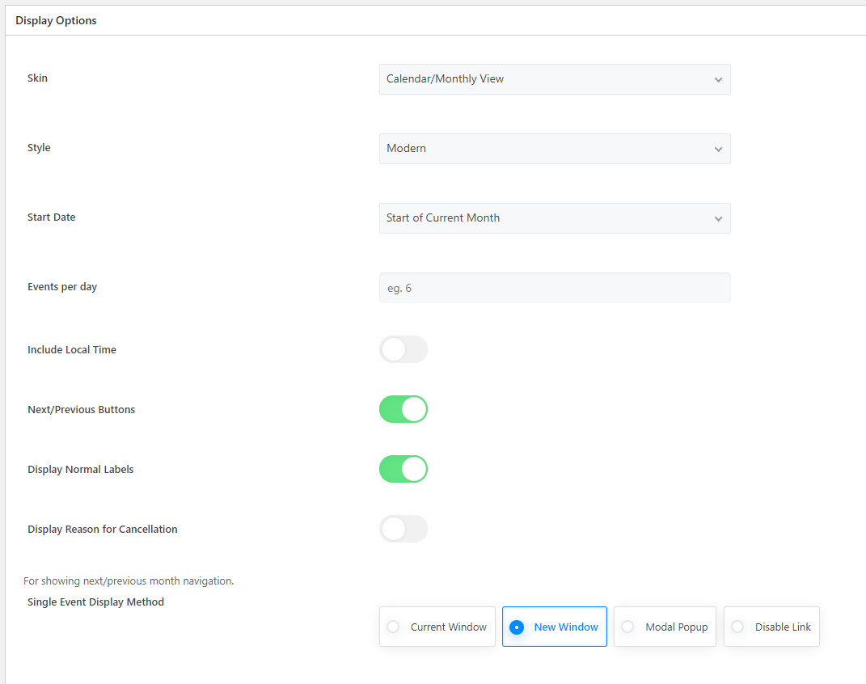Select the Current Window radio option
This screenshot has width=866, height=684.
coord(437,627)
